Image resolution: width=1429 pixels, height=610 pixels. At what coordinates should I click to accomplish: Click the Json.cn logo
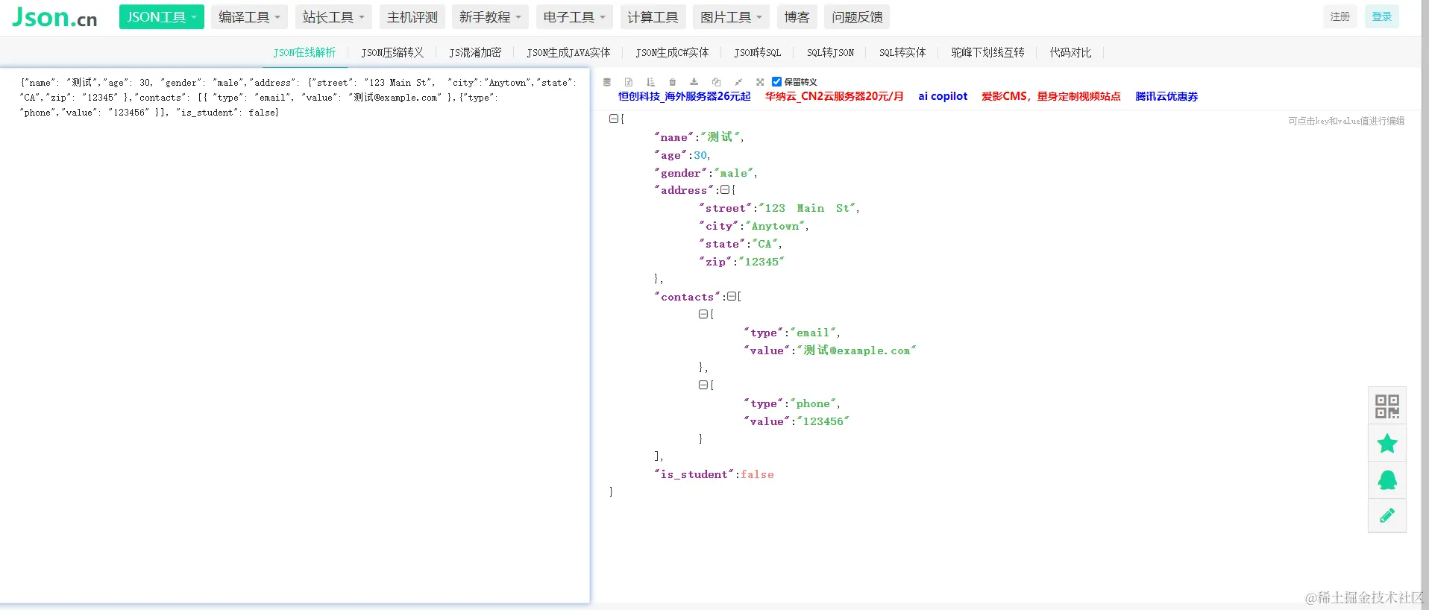tap(54, 17)
